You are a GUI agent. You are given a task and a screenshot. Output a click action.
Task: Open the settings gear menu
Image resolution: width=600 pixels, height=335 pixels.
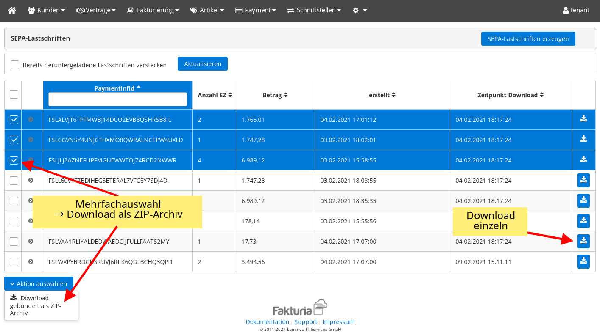(359, 10)
